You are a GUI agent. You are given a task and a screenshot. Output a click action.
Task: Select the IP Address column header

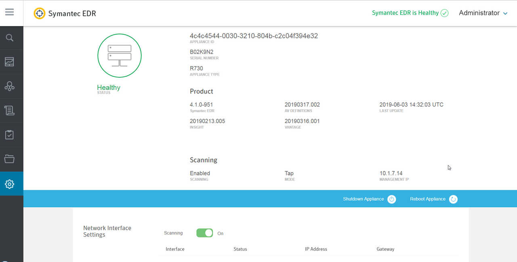[316, 249]
